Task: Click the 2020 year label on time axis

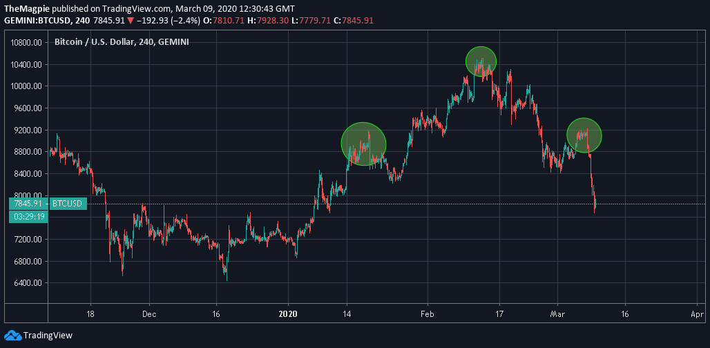Action: [288, 313]
